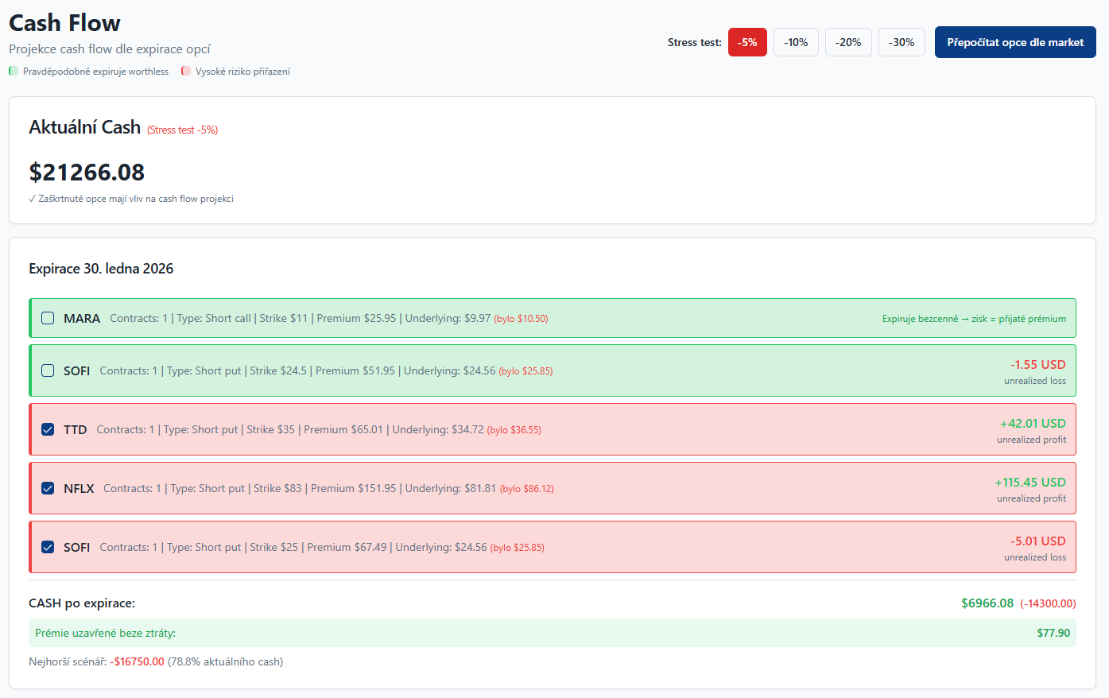Click Přepočítat opce dle market button

[x=1015, y=42]
